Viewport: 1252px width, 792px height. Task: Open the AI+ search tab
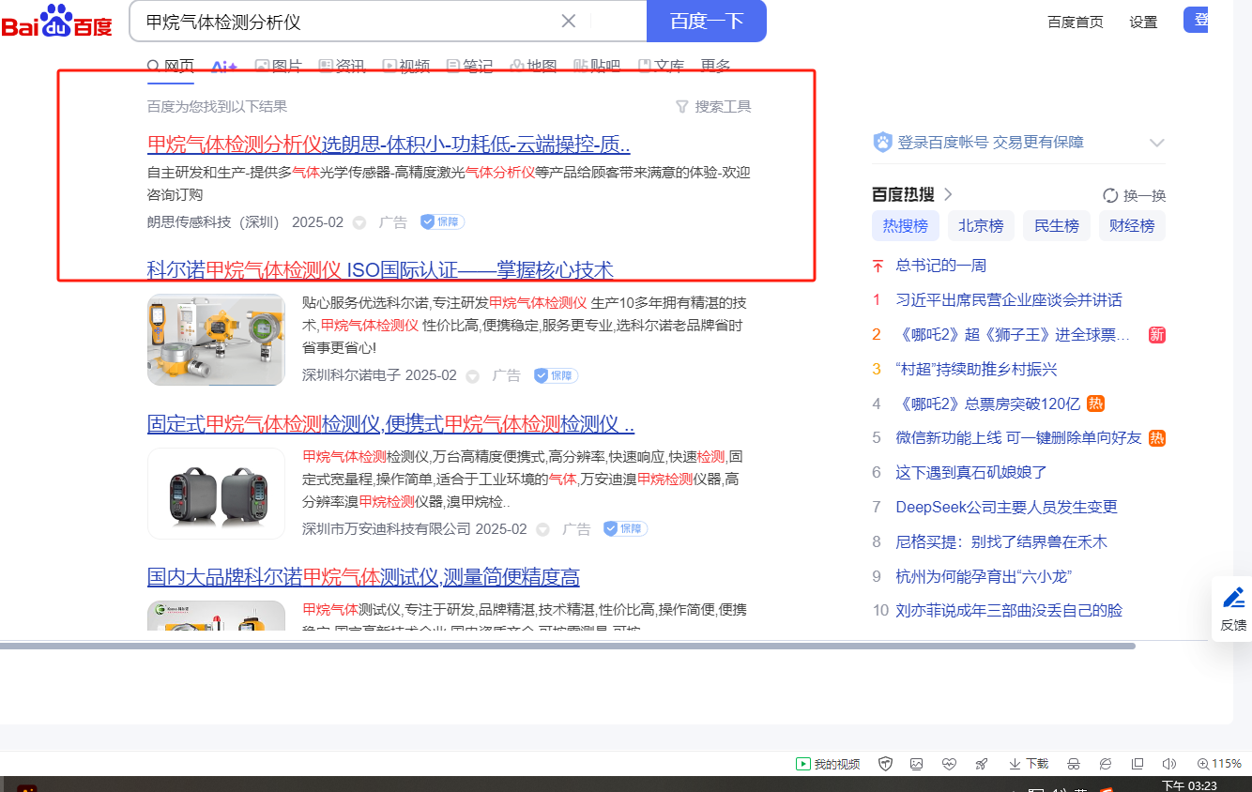point(224,66)
